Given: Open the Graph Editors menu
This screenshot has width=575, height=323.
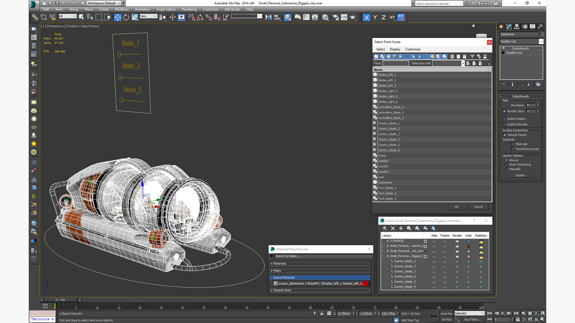Looking at the screenshot, I should pos(166,10).
